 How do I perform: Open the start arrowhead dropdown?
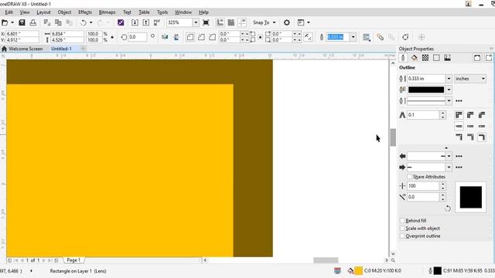point(449,156)
